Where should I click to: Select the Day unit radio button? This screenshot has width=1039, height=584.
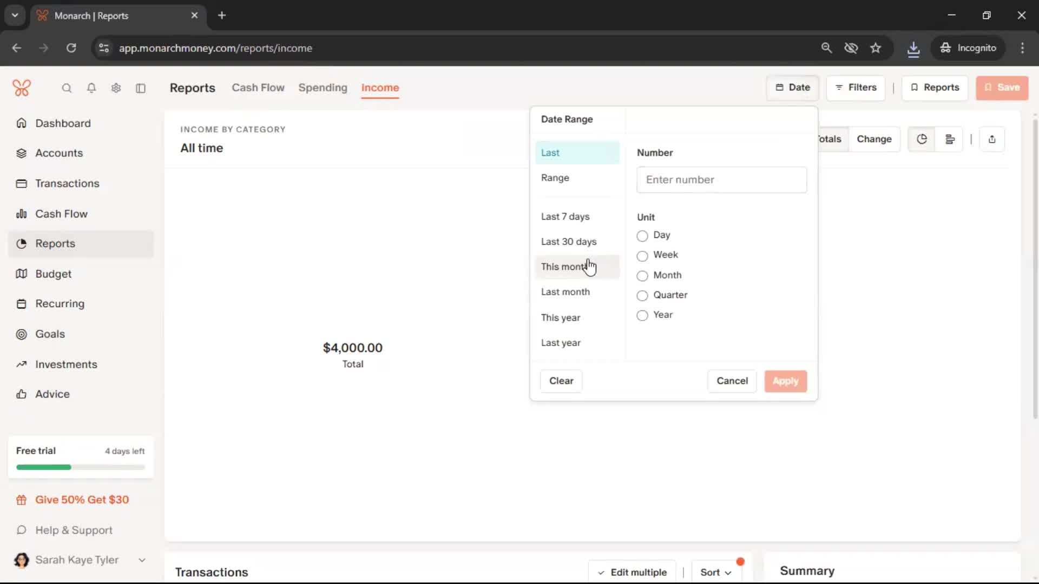[x=642, y=236]
